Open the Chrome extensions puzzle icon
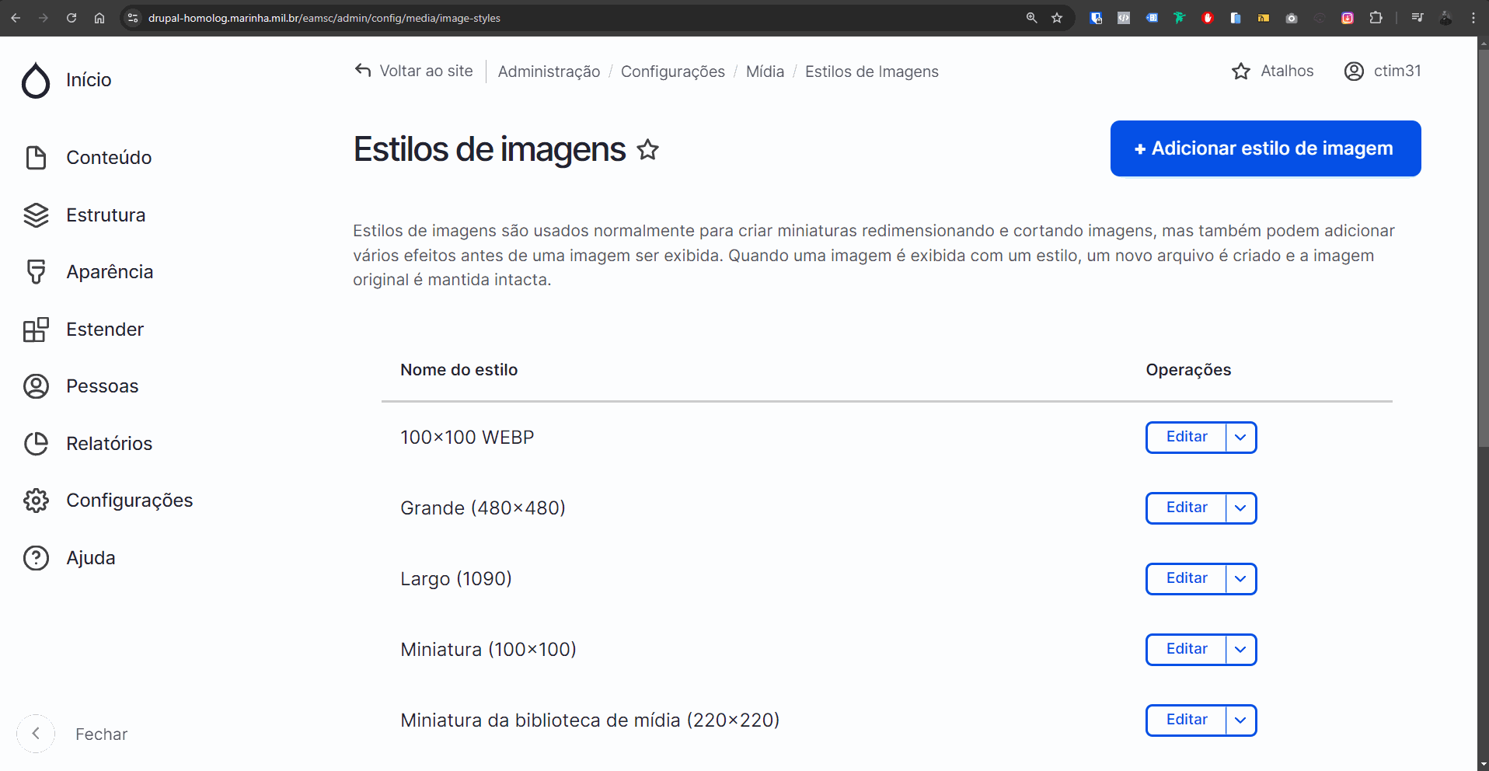Image resolution: width=1489 pixels, height=771 pixels. click(1376, 18)
